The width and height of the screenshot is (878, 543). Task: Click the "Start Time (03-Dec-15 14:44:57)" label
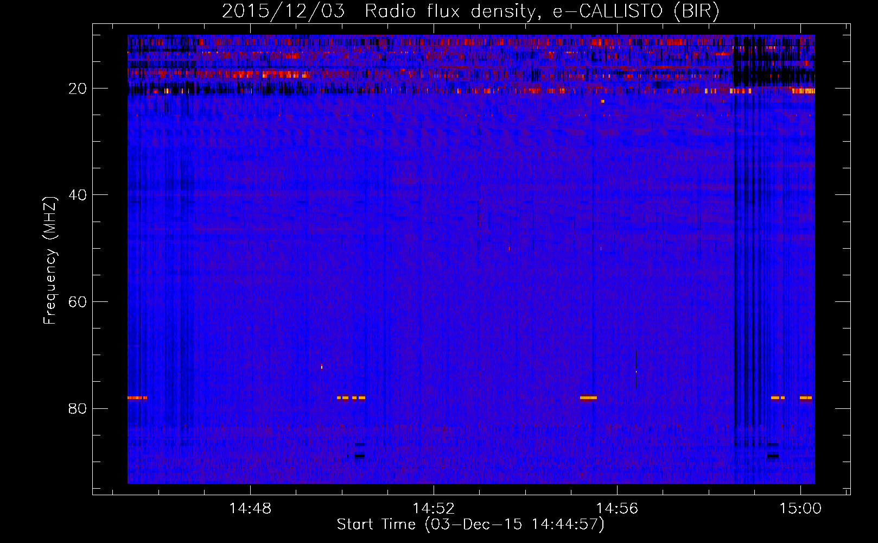pos(470,525)
